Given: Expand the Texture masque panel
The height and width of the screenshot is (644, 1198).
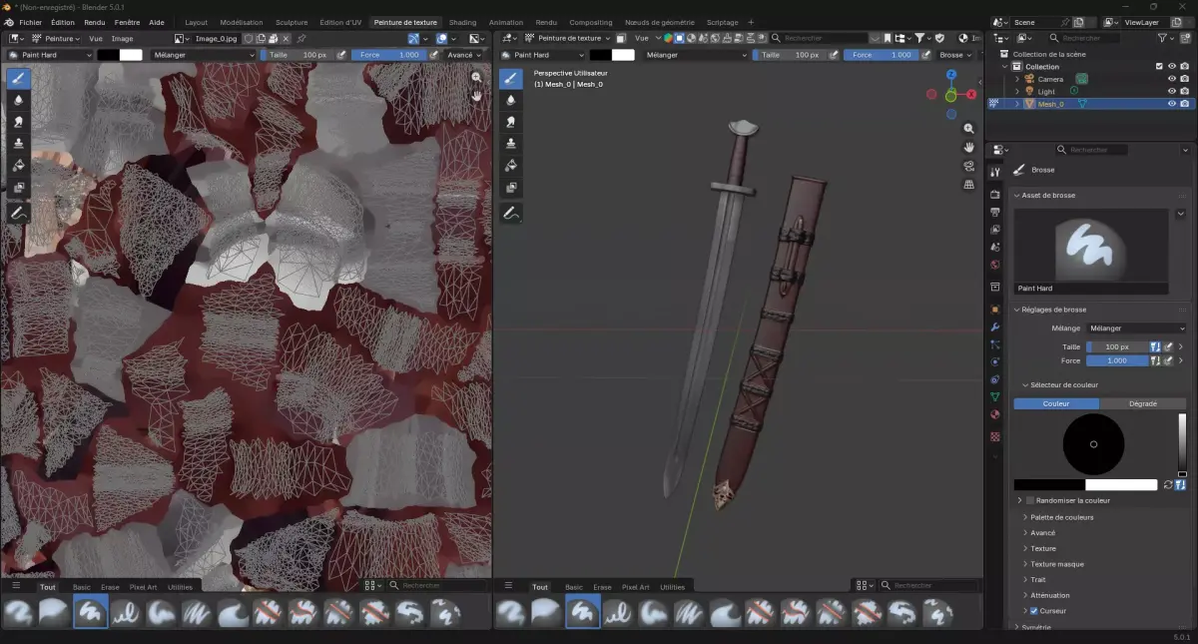Looking at the screenshot, I should tap(1056, 564).
